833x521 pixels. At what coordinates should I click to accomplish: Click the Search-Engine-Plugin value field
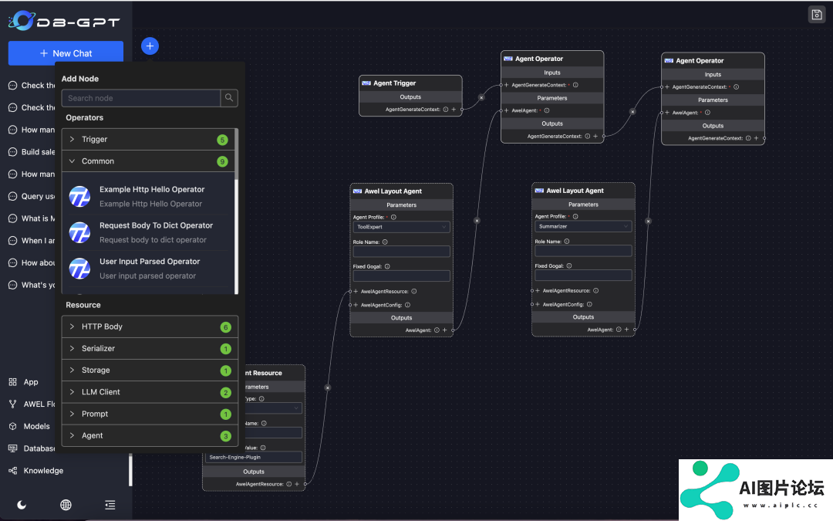click(x=254, y=457)
